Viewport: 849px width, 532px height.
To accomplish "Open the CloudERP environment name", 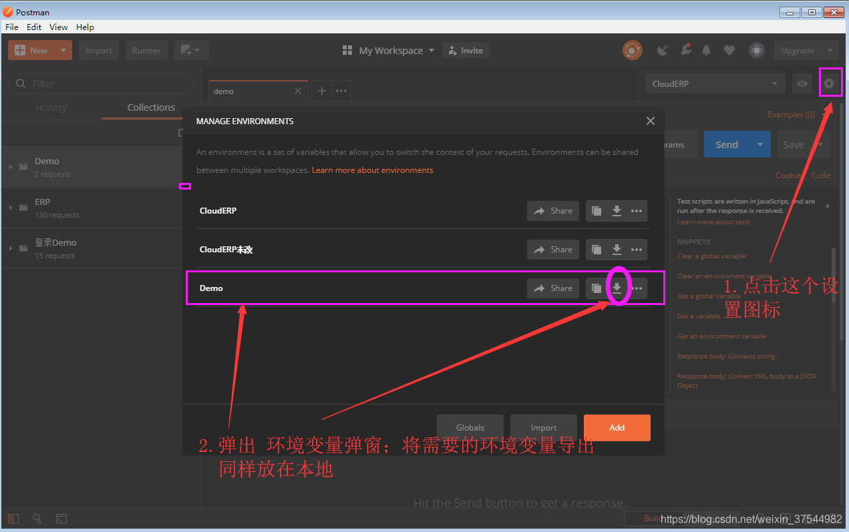I will [x=218, y=211].
